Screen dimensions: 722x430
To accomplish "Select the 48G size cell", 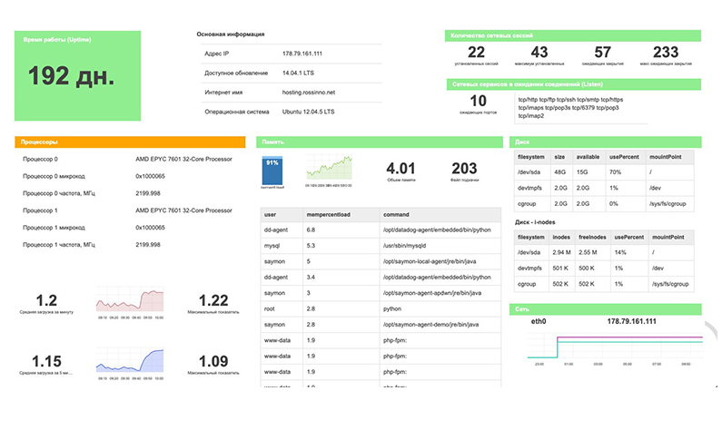I will pos(560,172).
